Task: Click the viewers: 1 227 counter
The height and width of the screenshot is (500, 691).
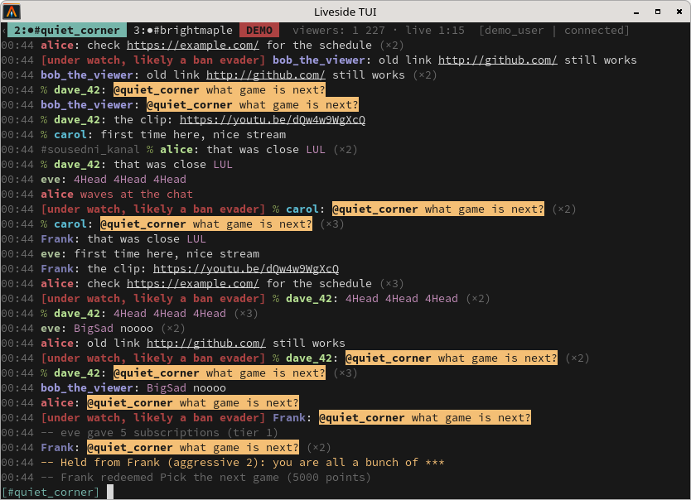Action: (x=338, y=31)
